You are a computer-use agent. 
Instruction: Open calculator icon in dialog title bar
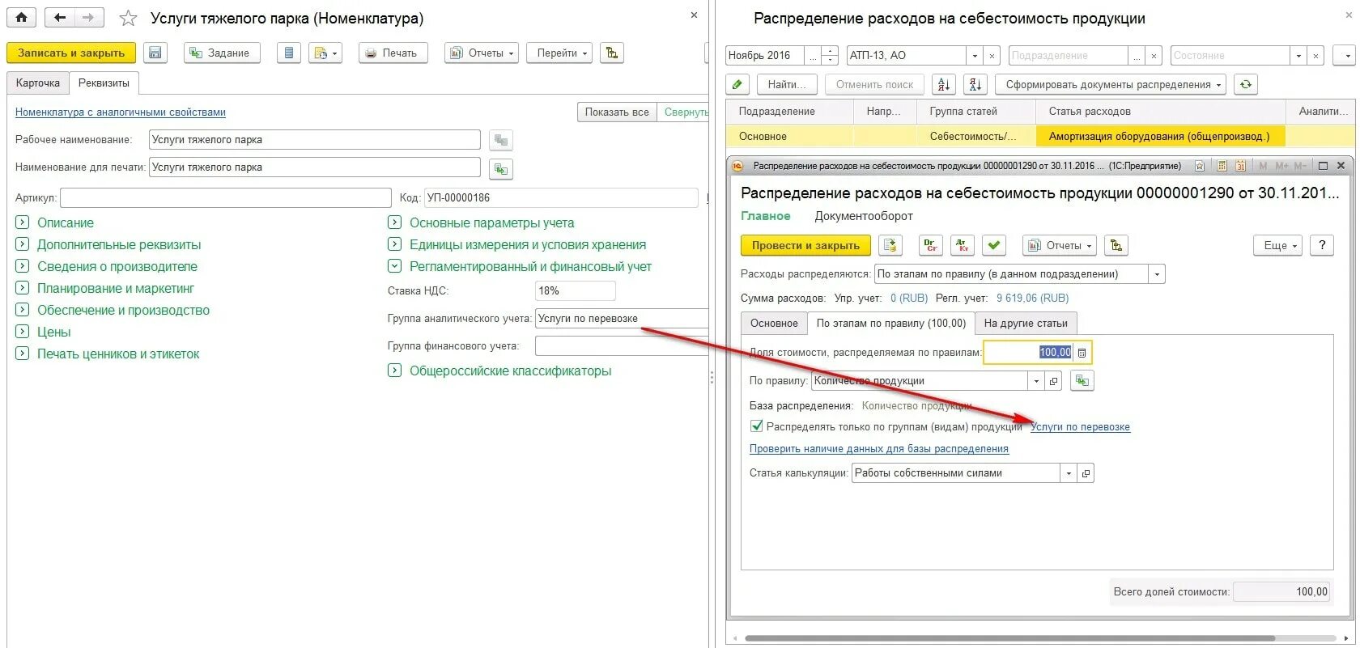click(1221, 166)
